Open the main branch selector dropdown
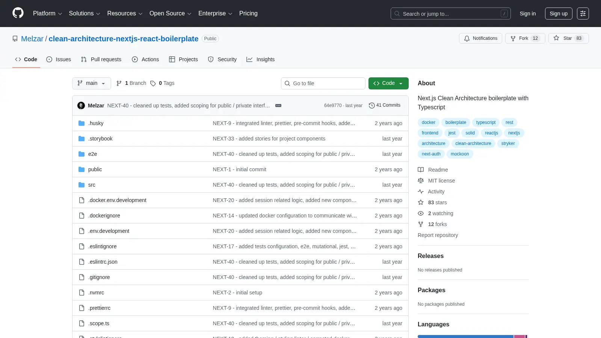 [x=92, y=83]
